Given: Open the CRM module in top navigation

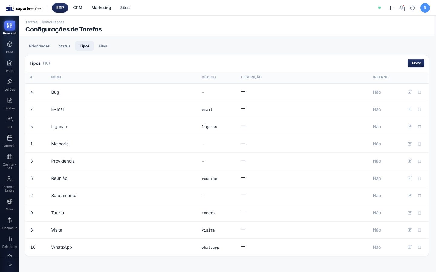Looking at the screenshot, I should point(78,8).
